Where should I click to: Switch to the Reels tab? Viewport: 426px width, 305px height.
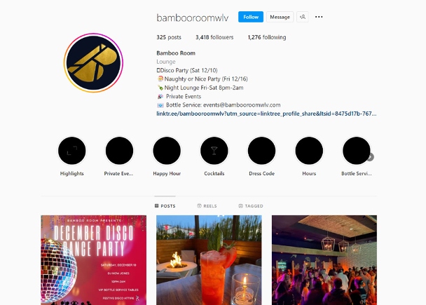(x=207, y=205)
